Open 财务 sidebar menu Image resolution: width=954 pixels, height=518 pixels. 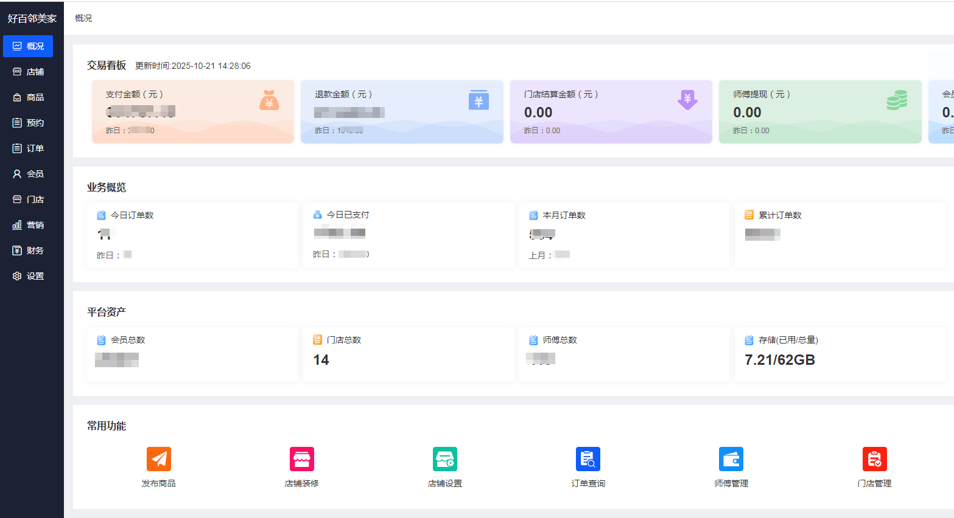pyautogui.click(x=28, y=250)
